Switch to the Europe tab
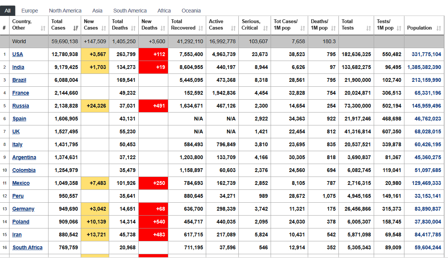 pyautogui.click(x=30, y=11)
